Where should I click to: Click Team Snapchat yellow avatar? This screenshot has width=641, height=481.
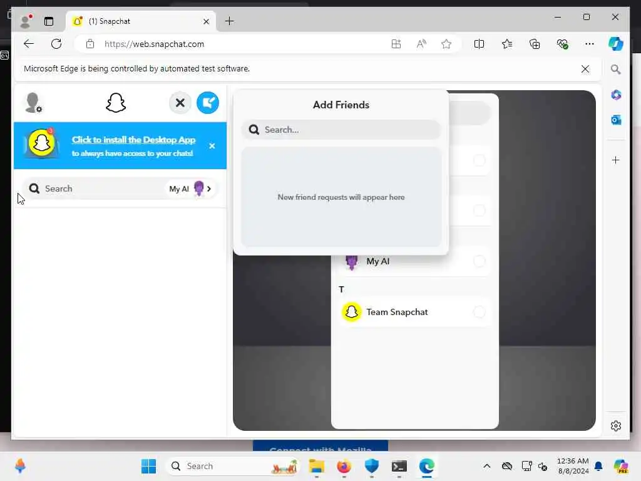351,312
